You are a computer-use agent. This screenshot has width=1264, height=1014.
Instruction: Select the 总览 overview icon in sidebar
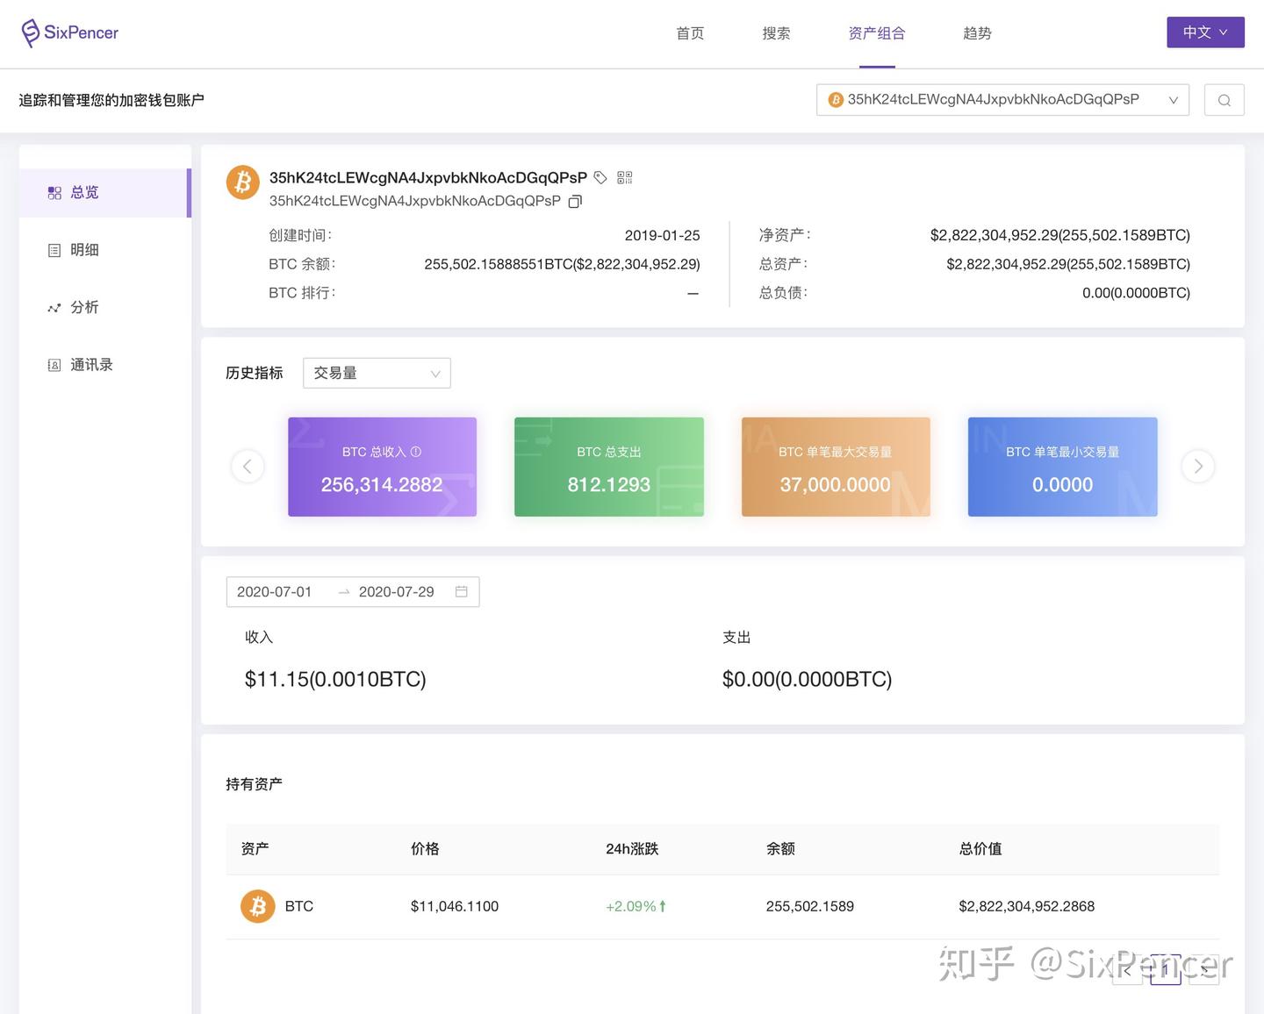(54, 192)
